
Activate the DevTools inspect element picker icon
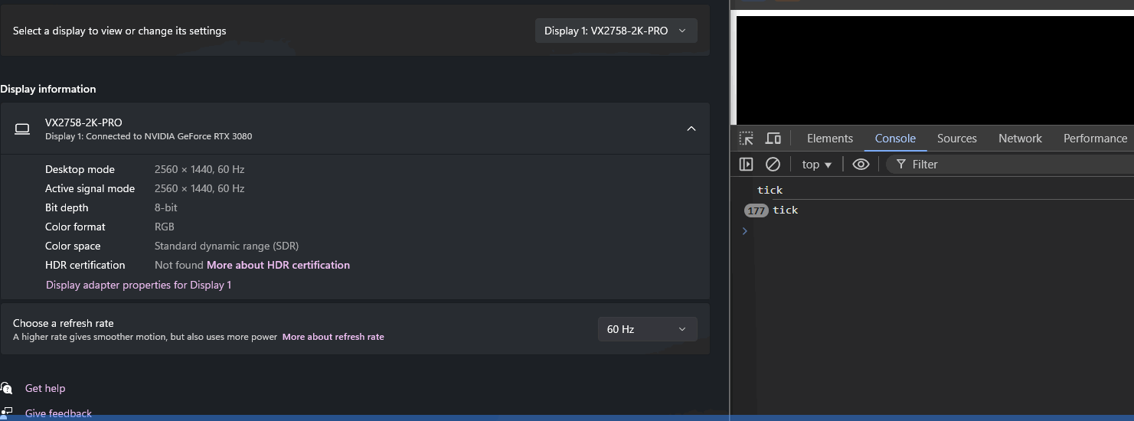746,139
